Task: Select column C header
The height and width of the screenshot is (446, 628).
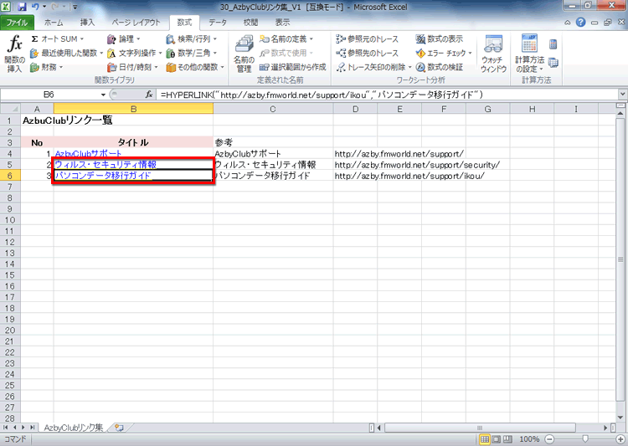Action: click(273, 109)
